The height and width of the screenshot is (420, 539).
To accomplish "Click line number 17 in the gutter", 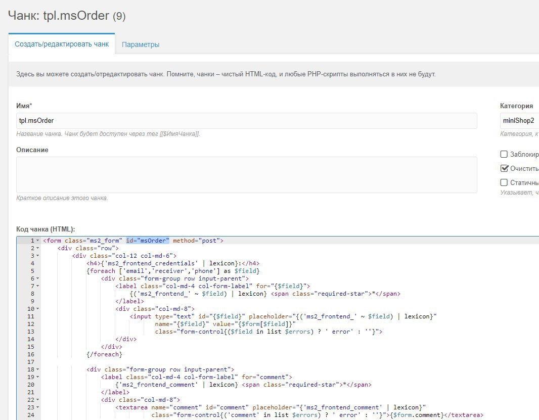I will [x=31, y=362].
